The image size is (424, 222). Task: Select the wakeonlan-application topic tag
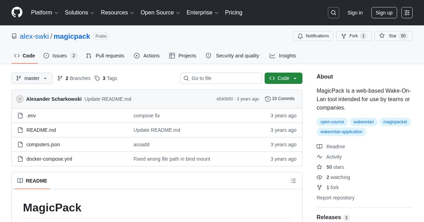coord(341,132)
